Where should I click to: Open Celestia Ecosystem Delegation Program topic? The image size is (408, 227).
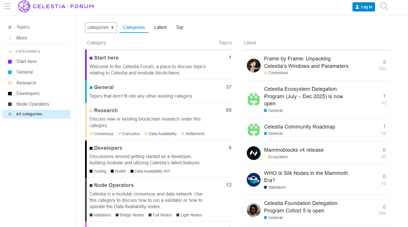(303, 96)
